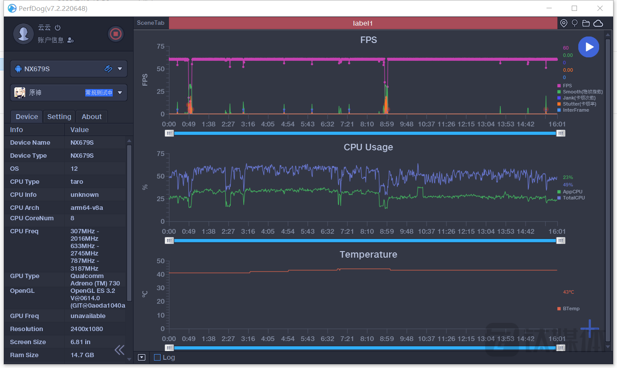617x368 pixels.
Task: Switch to the Setting tab
Action: pos(59,116)
